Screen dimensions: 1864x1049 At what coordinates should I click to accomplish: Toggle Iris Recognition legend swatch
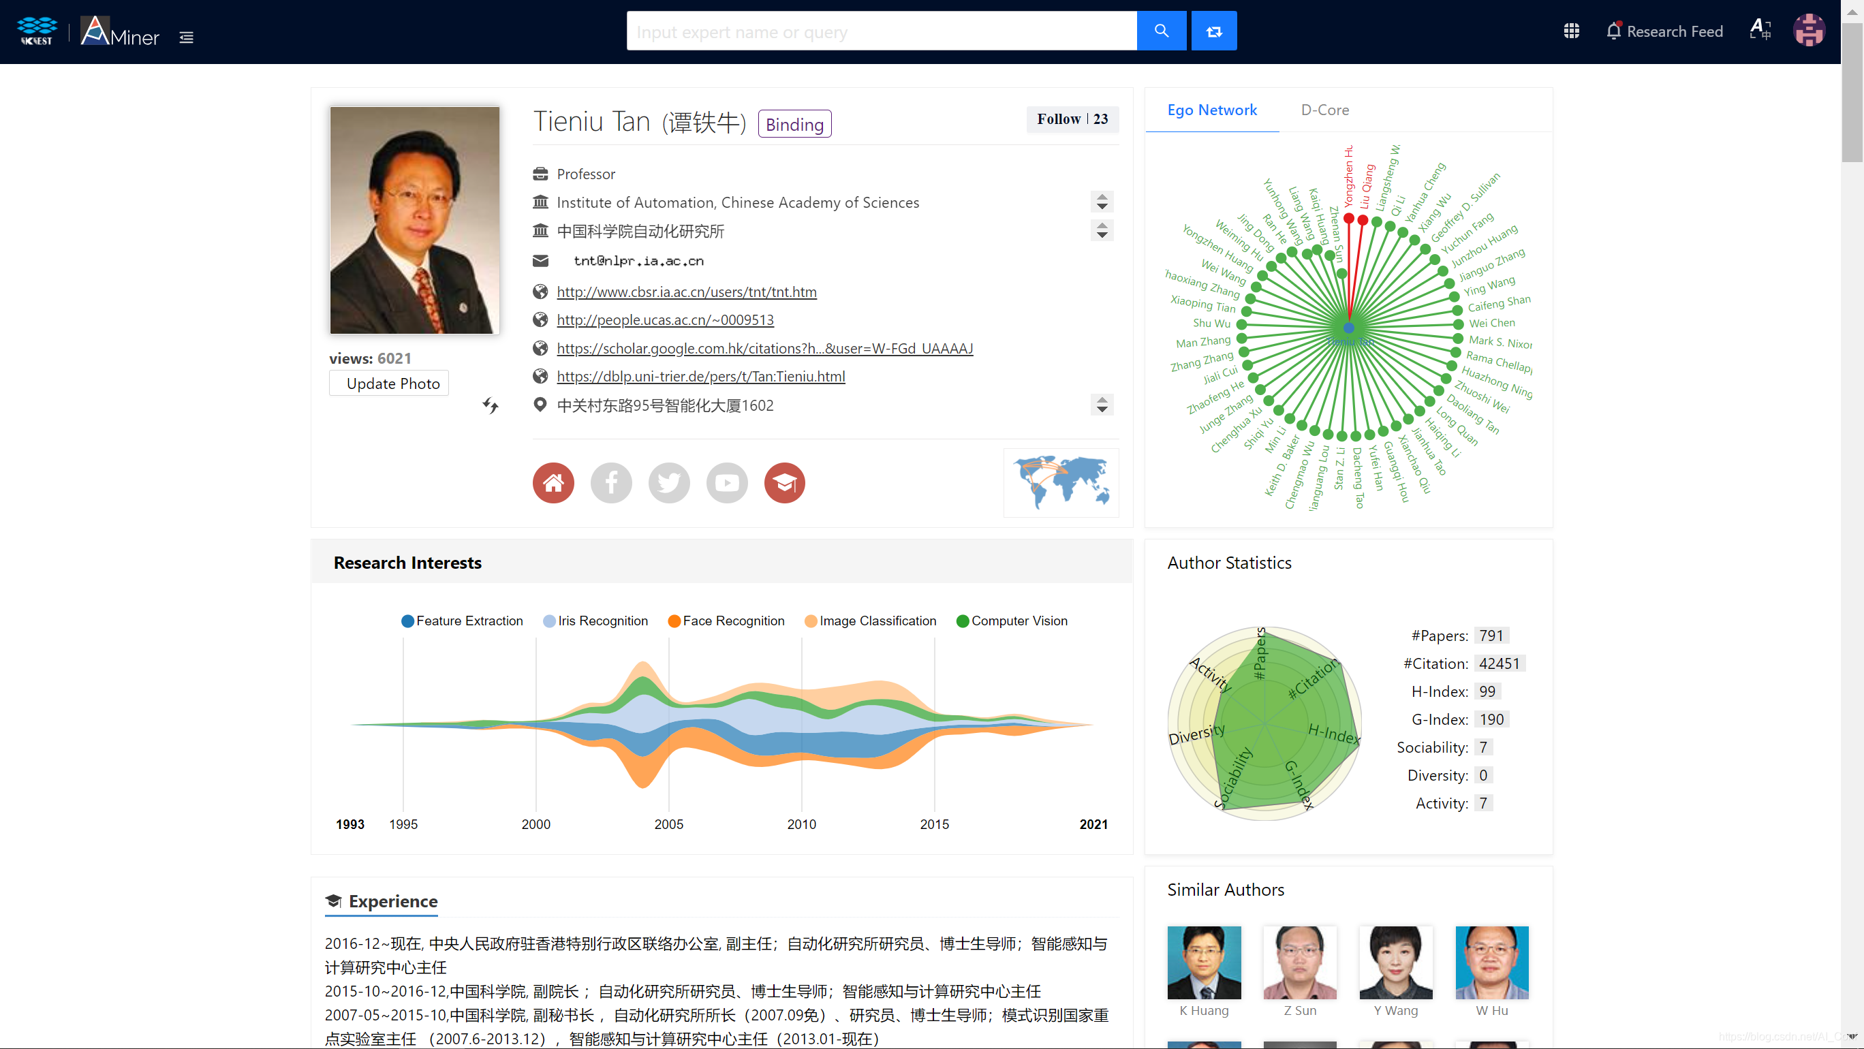pos(549,621)
